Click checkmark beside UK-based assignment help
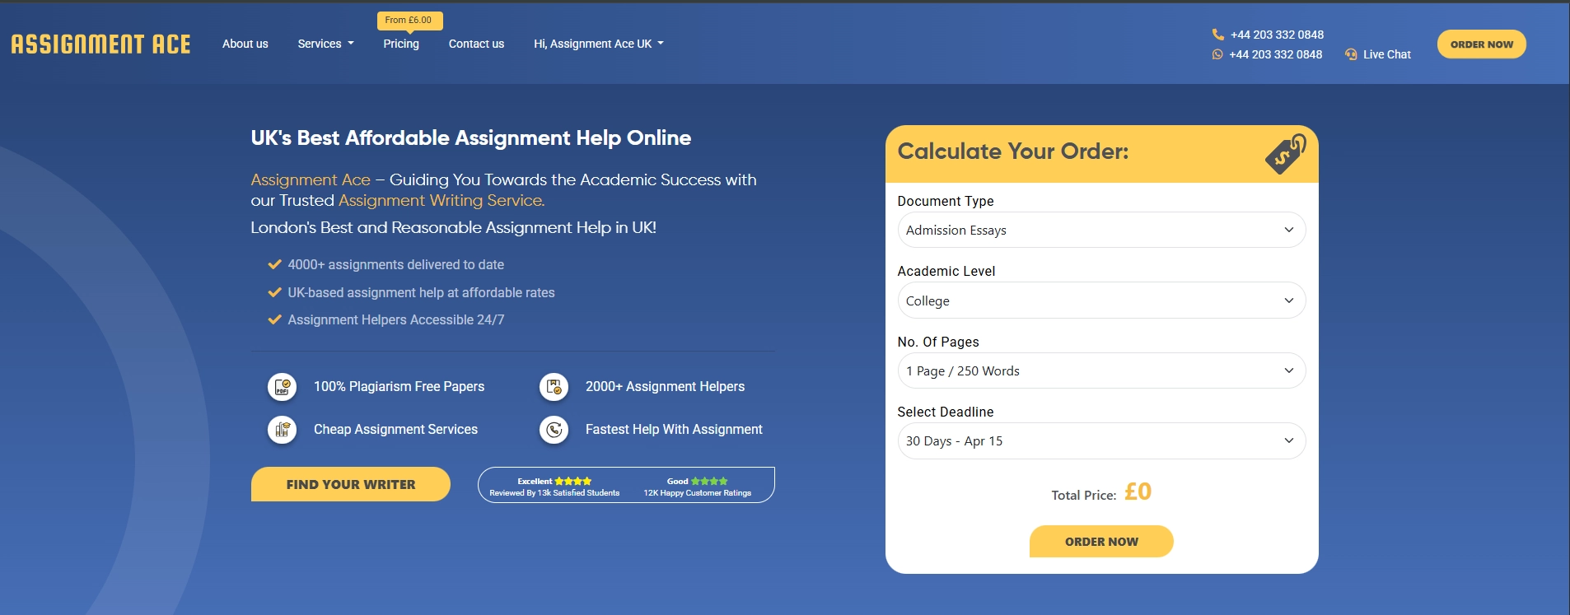 click(275, 292)
